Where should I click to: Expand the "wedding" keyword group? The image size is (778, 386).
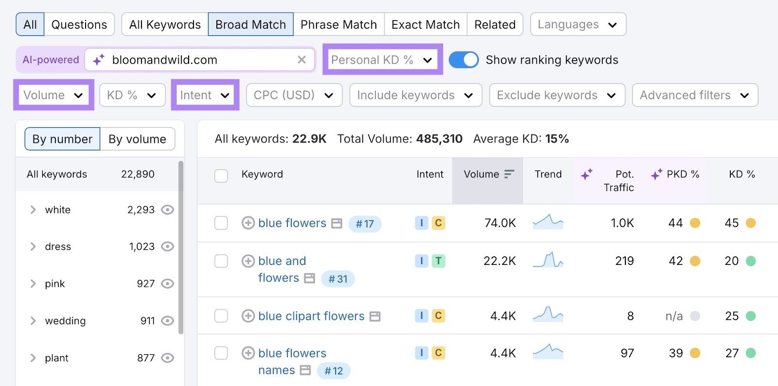[x=33, y=320]
